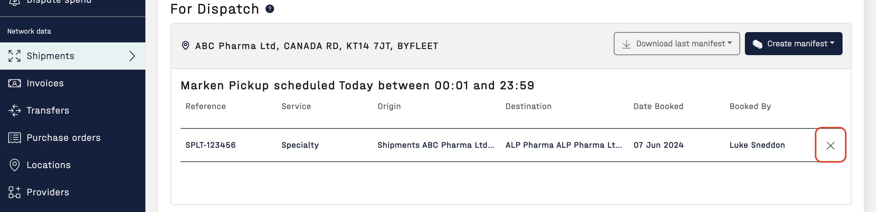Select the Locations pin icon
This screenshot has width=876, height=212.
click(x=14, y=165)
